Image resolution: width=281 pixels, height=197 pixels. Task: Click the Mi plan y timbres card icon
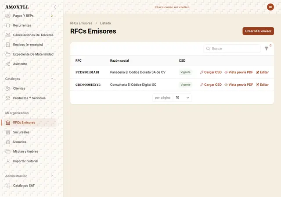point(8,151)
